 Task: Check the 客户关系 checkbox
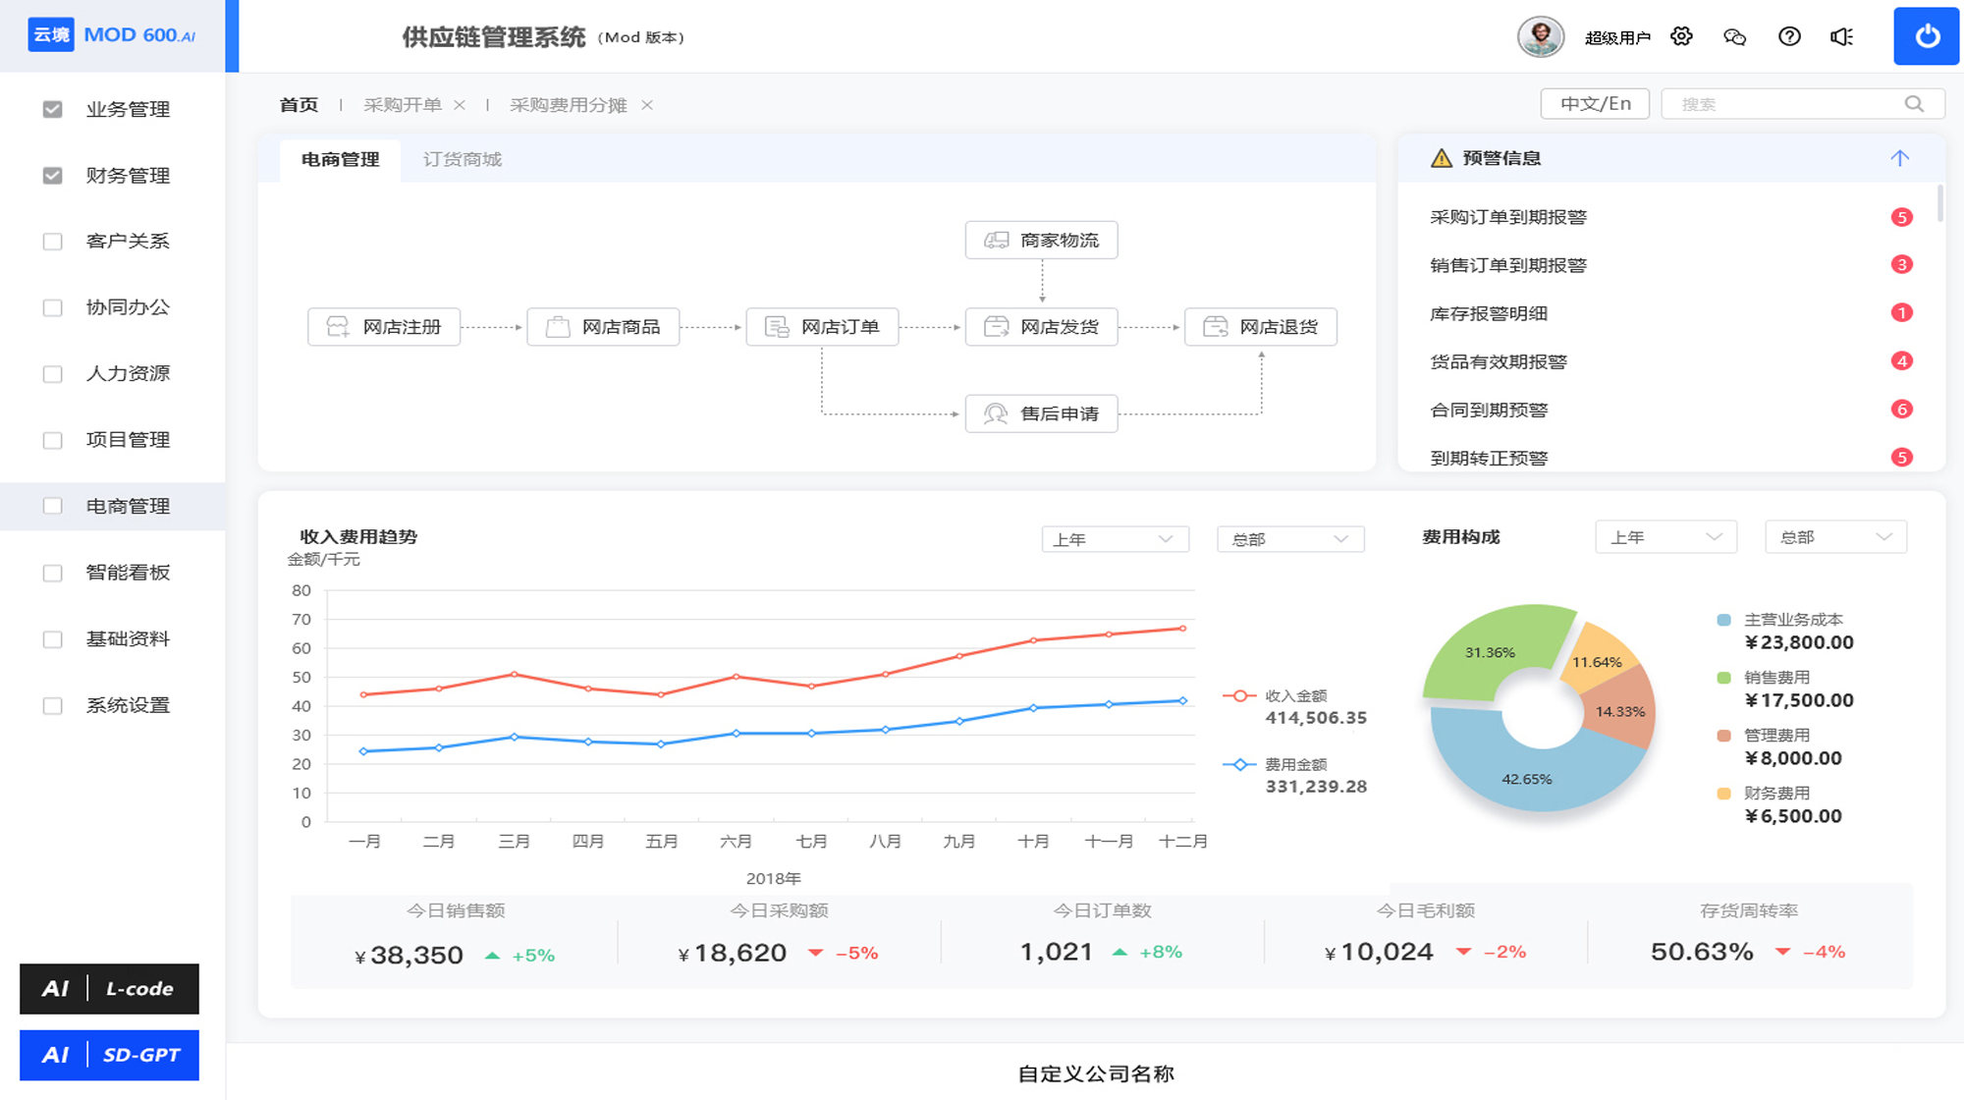53,242
